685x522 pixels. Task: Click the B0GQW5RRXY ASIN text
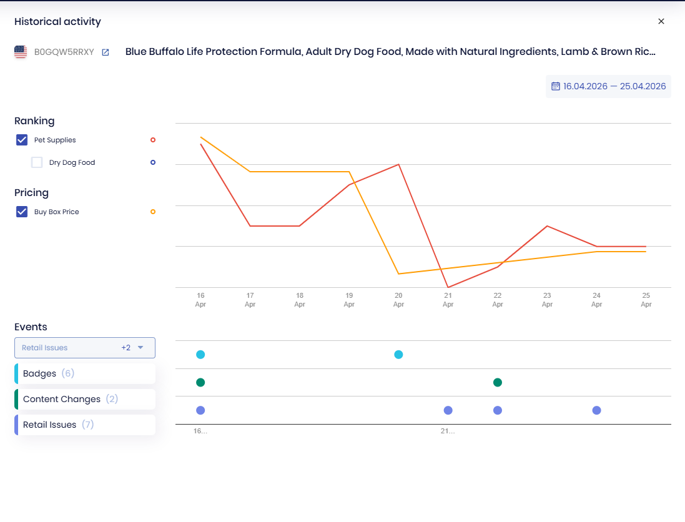(x=64, y=52)
